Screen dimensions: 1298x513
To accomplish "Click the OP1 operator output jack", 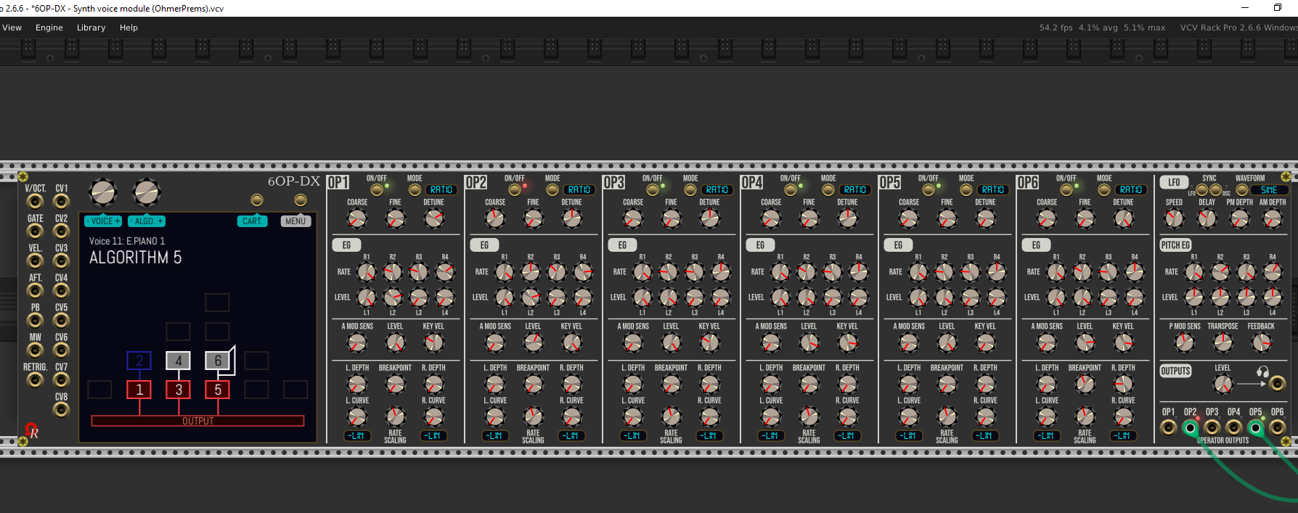I will coord(1168,427).
